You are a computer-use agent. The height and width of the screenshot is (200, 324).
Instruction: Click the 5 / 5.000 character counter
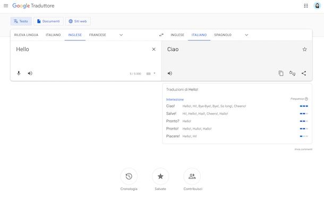pyautogui.click(x=135, y=74)
